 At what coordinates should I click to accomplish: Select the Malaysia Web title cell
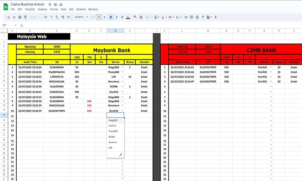click(x=39, y=37)
